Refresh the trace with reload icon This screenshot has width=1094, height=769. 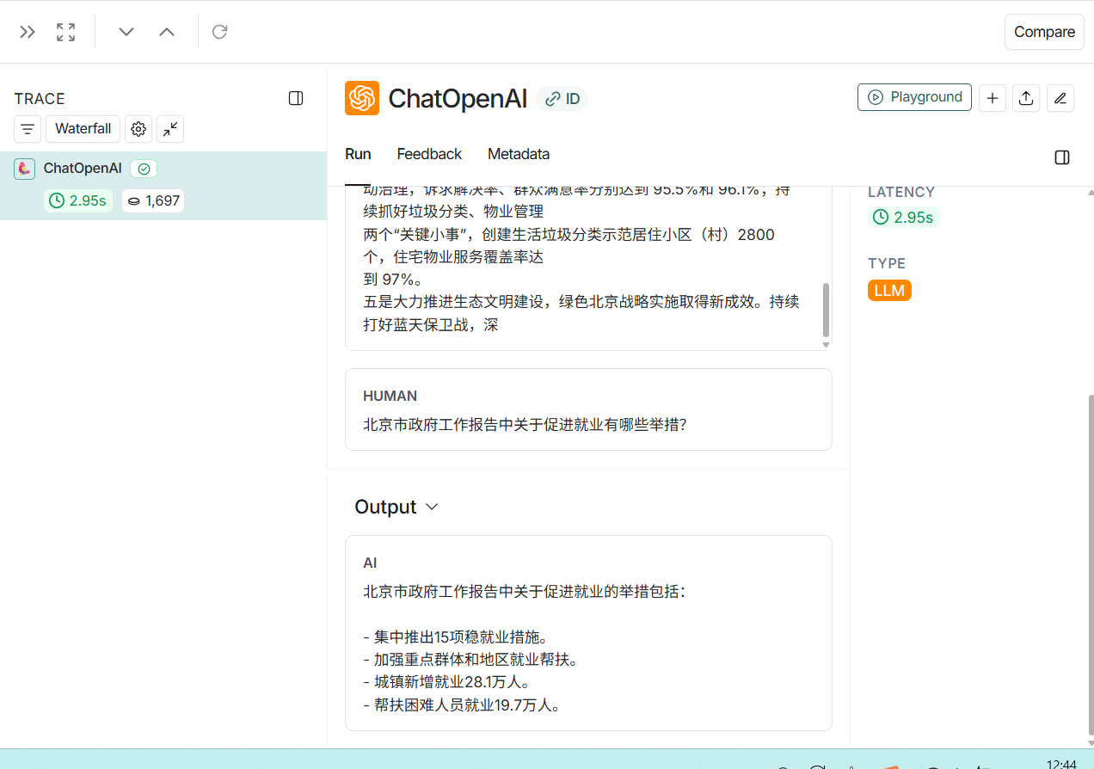coord(219,32)
